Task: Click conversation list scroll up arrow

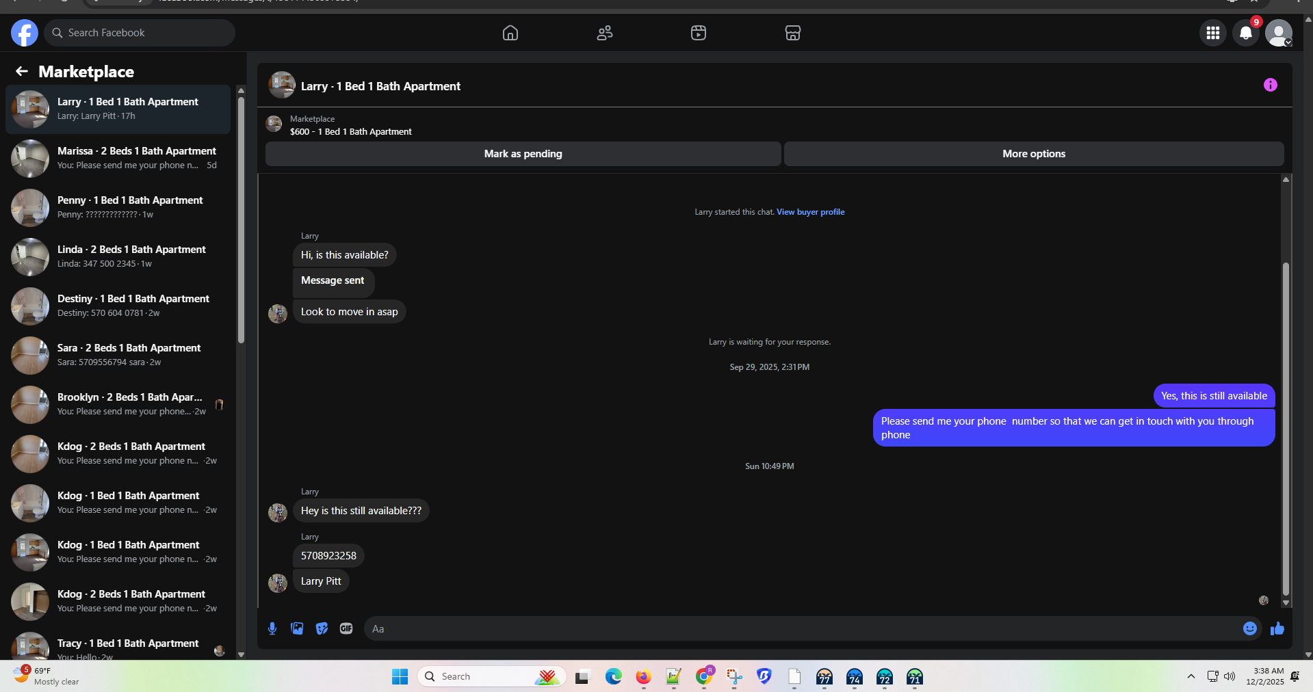Action: pos(241,90)
